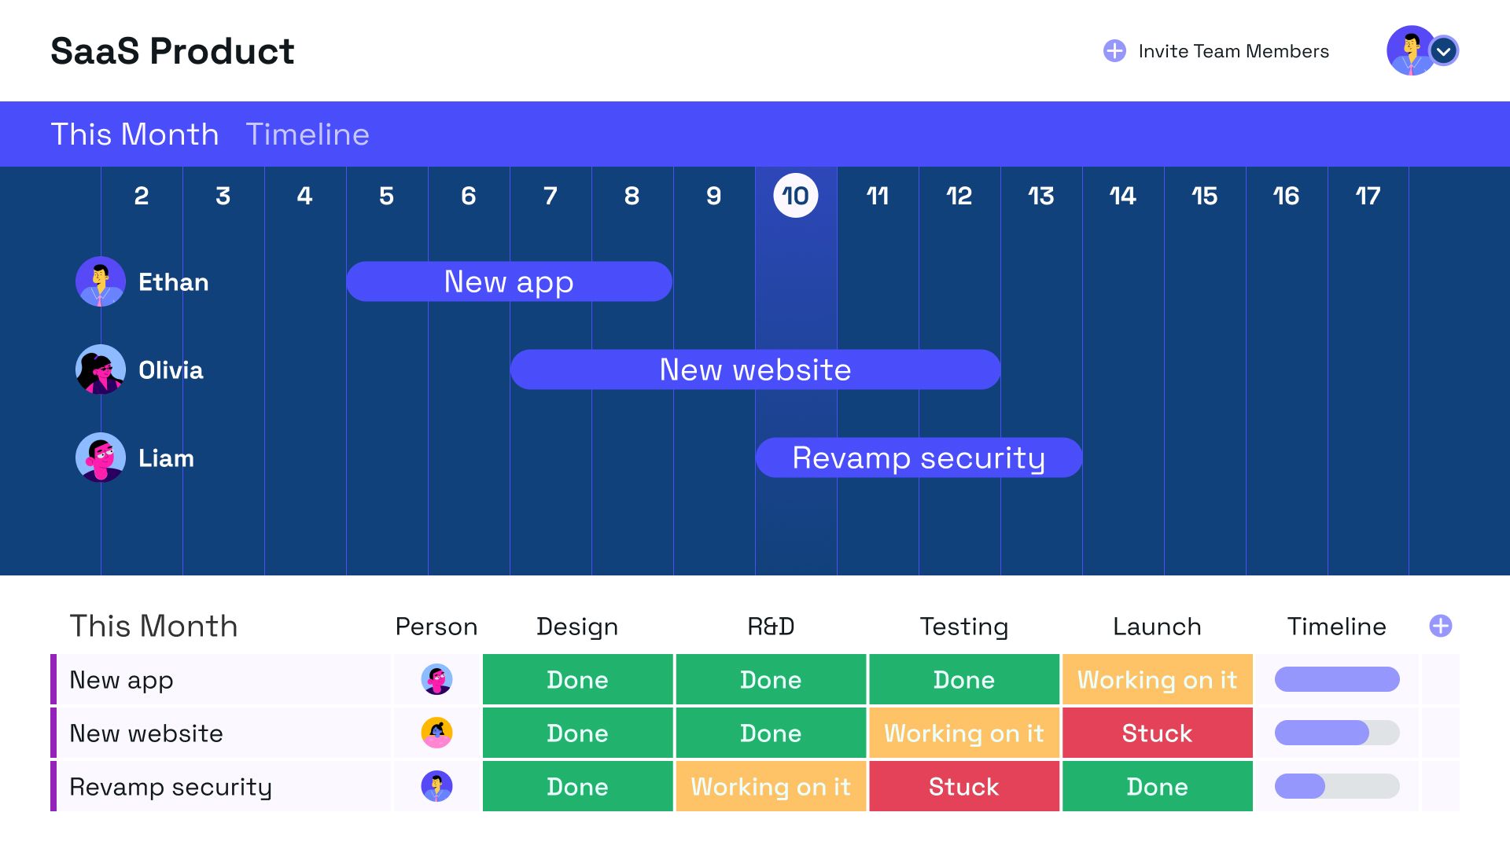The height and width of the screenshot is (849, 1510).
Task: Open the account dropdown chevron by the profile avatar
Action: point(1443,51)
